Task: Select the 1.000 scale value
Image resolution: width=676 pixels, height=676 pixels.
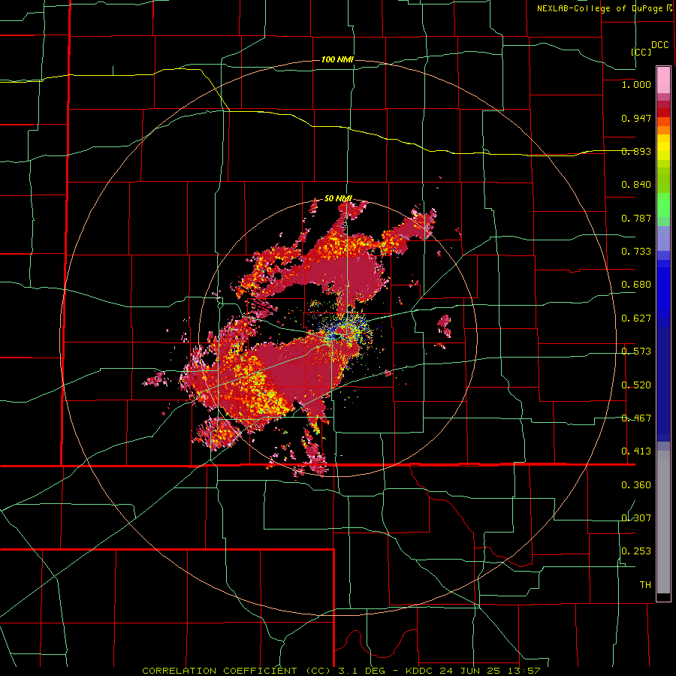Action: click(636, 84)
